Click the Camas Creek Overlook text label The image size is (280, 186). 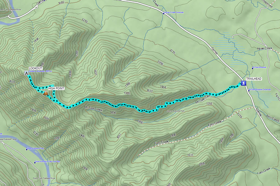tap(174, 12)
